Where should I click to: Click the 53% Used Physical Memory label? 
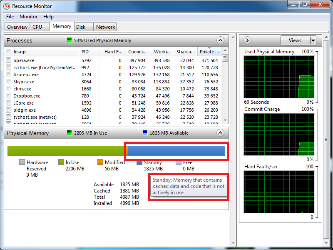102,40
